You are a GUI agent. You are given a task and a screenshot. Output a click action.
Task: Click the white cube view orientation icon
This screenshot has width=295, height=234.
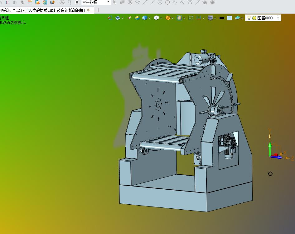coord(156,18)
